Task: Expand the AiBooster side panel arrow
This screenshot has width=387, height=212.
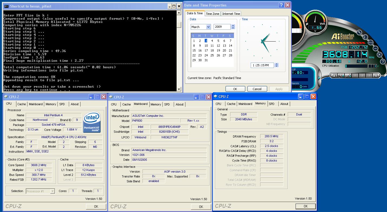Action: pyautogui.click(x=319, y=78)
